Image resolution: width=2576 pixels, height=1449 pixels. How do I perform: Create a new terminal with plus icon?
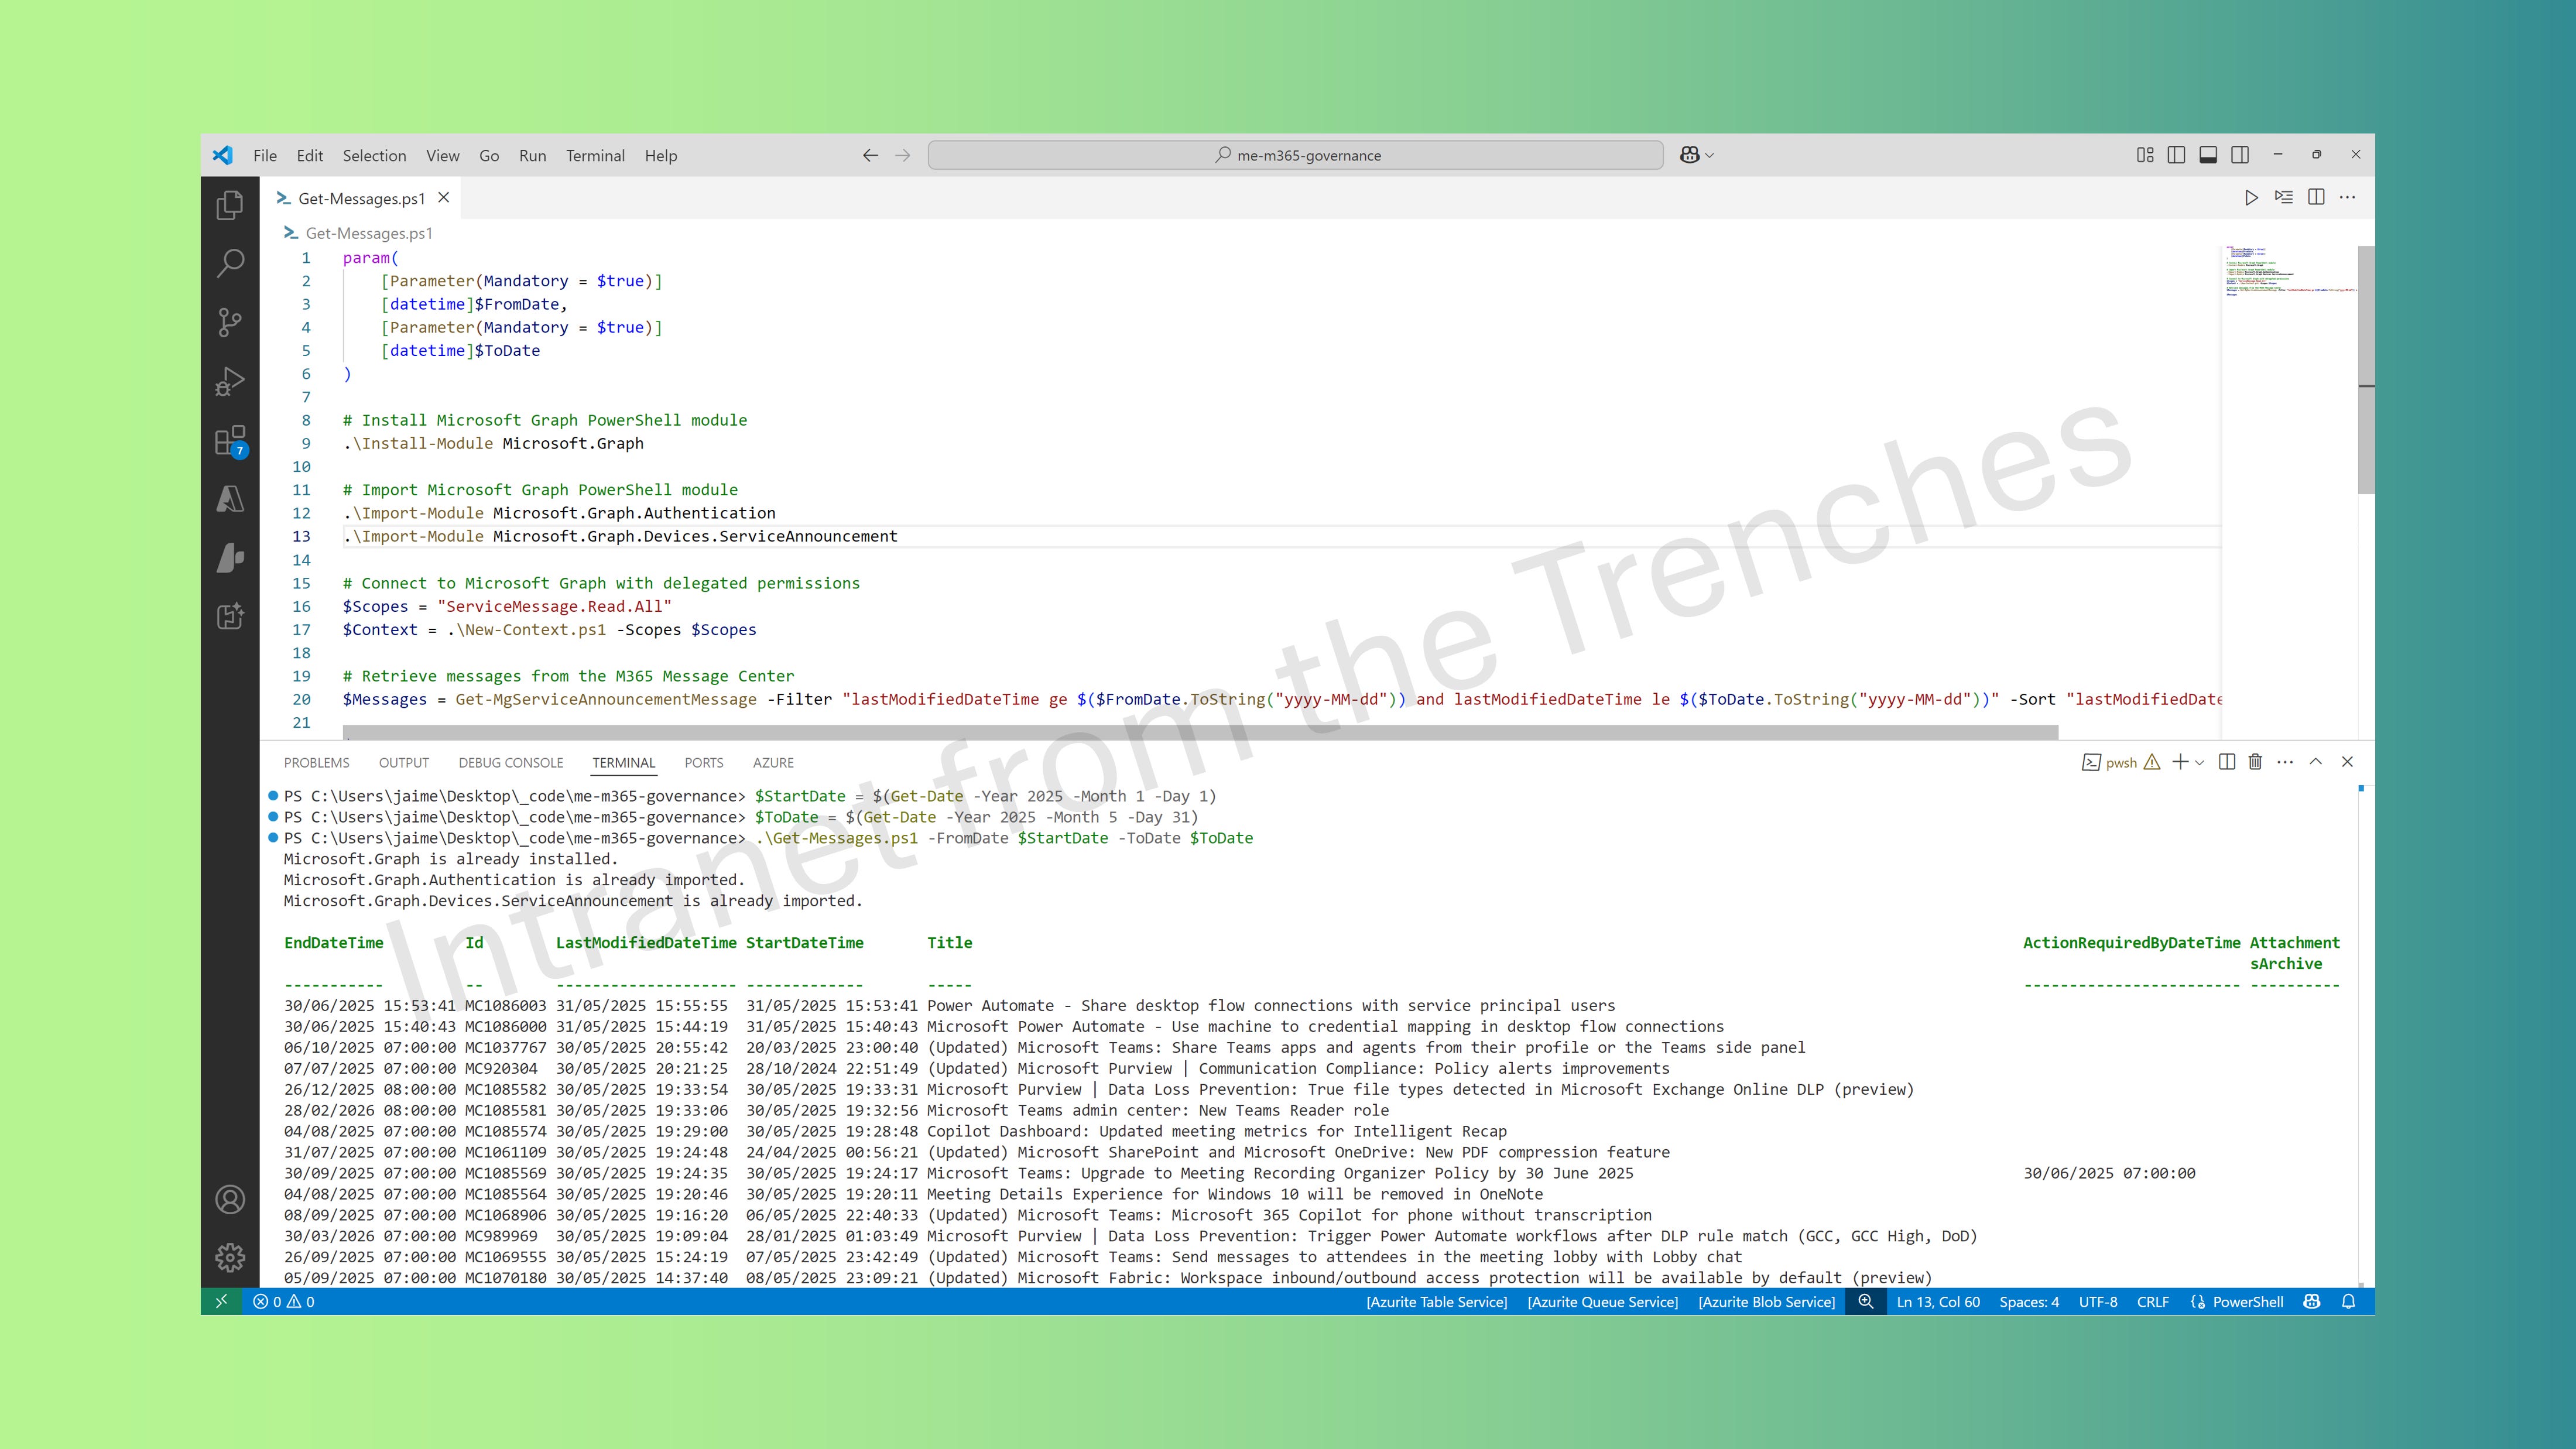(x=2180, y=762)
